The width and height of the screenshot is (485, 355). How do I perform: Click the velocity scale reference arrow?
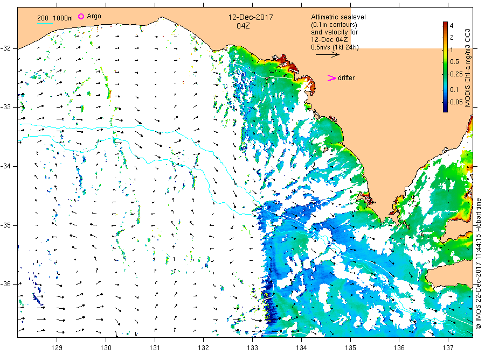(x=328, y=55)
